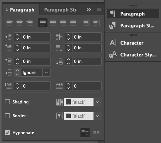Viewport: 161px width, 143px height.
Task: Select Align towards spine icon
Action: tap(86, 23)
